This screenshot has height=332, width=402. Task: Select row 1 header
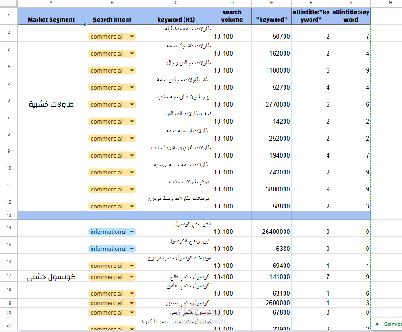[9, 16]
